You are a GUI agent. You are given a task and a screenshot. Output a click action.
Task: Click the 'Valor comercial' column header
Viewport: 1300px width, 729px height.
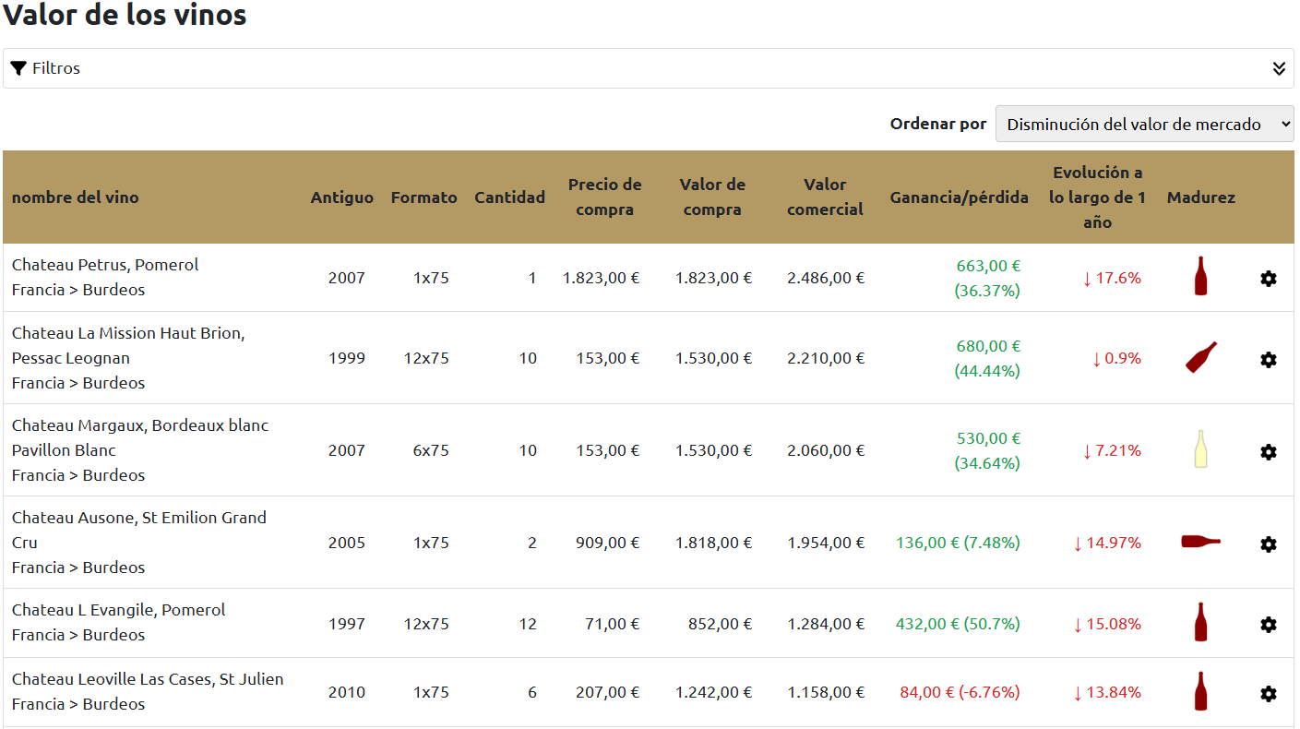click(x=825, y=197)
